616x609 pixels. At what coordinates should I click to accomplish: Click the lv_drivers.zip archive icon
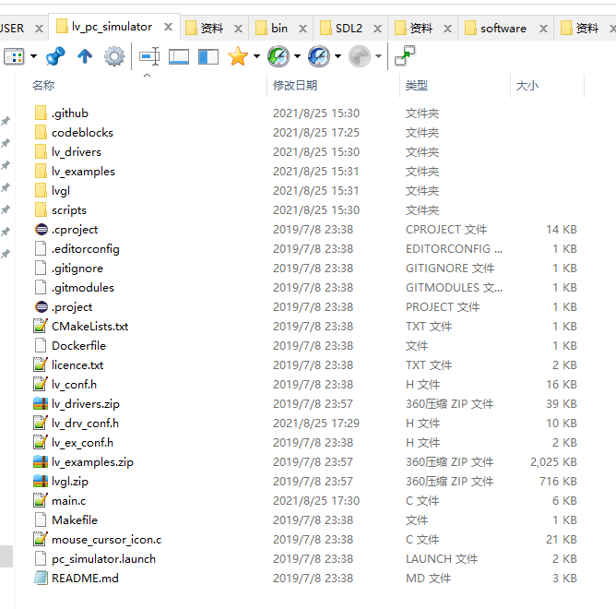pos(41,404)
